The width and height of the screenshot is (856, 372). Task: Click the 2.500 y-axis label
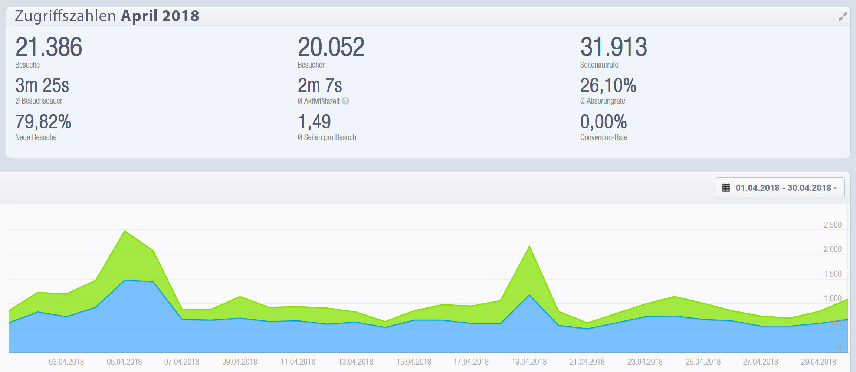click(x=832, y=225)
